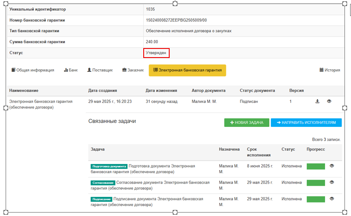Open the Поставщик tab
Screen dimensions: 351x216
pos(100,70)
